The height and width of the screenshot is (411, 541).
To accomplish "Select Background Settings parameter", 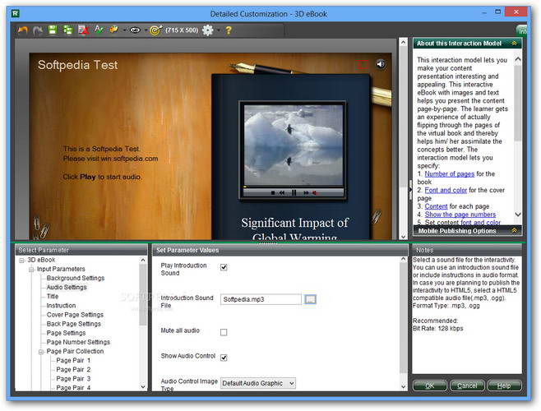I will 76,279.
